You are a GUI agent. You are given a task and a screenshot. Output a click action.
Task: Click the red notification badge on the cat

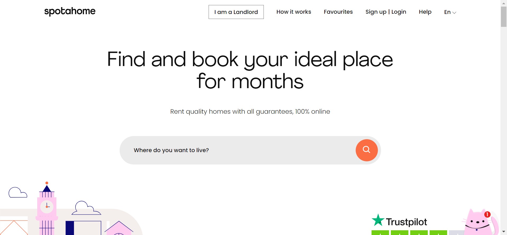coord(487,214)
